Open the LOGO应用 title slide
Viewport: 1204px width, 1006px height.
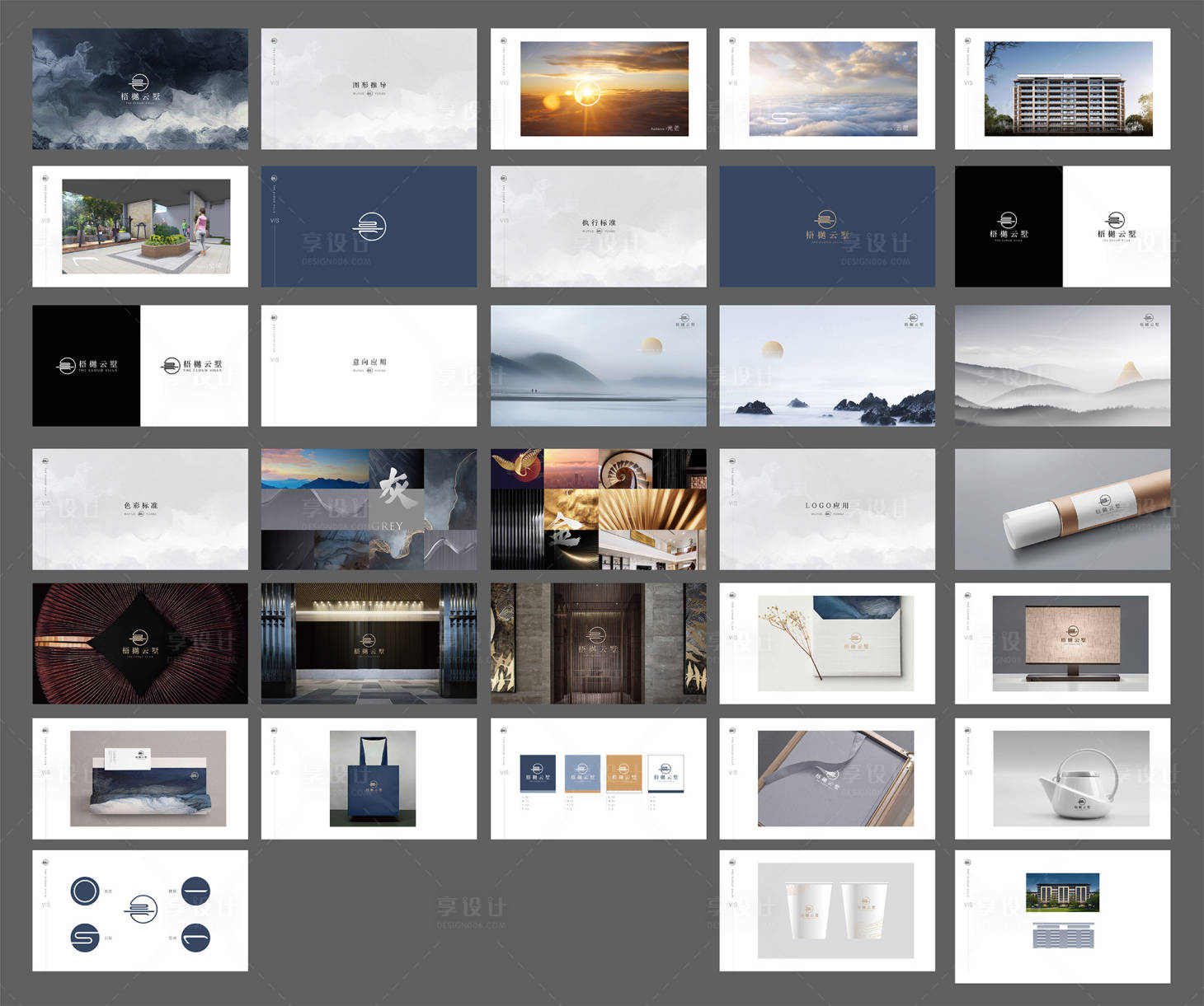point(827,509)
